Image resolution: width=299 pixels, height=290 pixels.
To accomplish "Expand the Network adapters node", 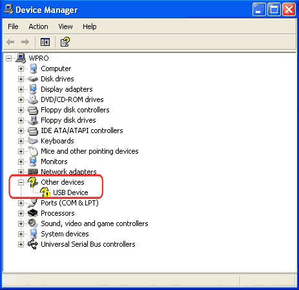I will pyautogui.click(x=21, y=172).
